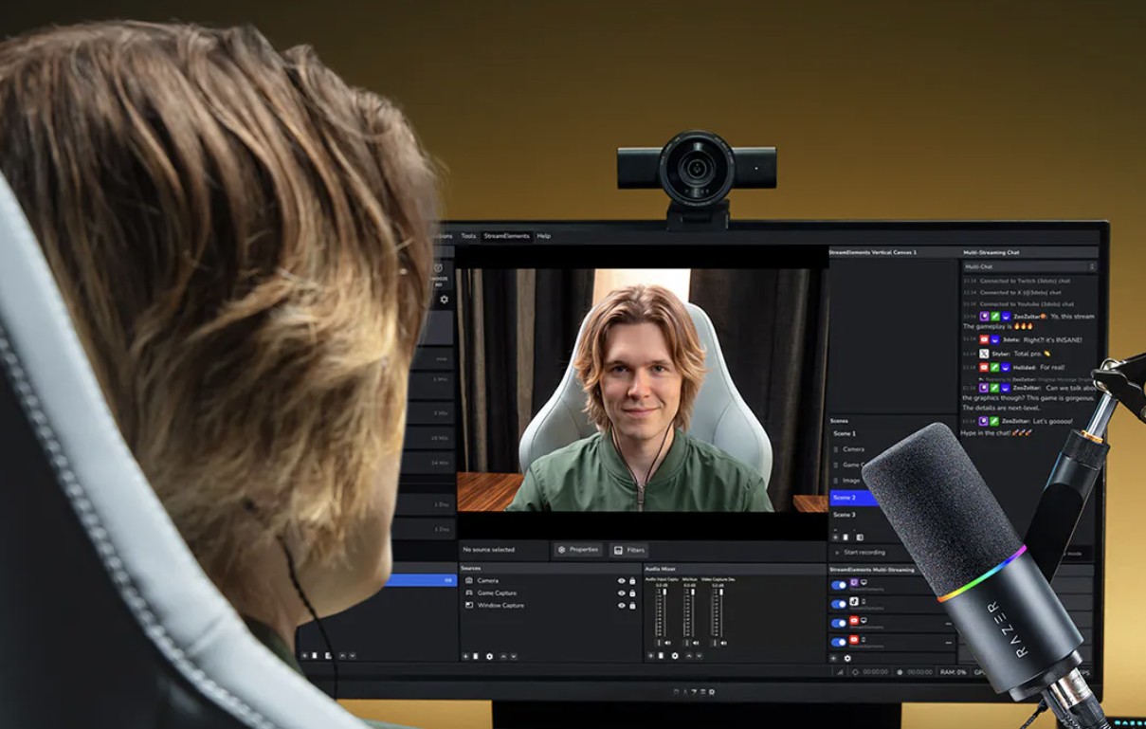This screenshot has height=729, width=1146.
Task: Toggle the lock on Window Capture source
Action: pos(632,605)
